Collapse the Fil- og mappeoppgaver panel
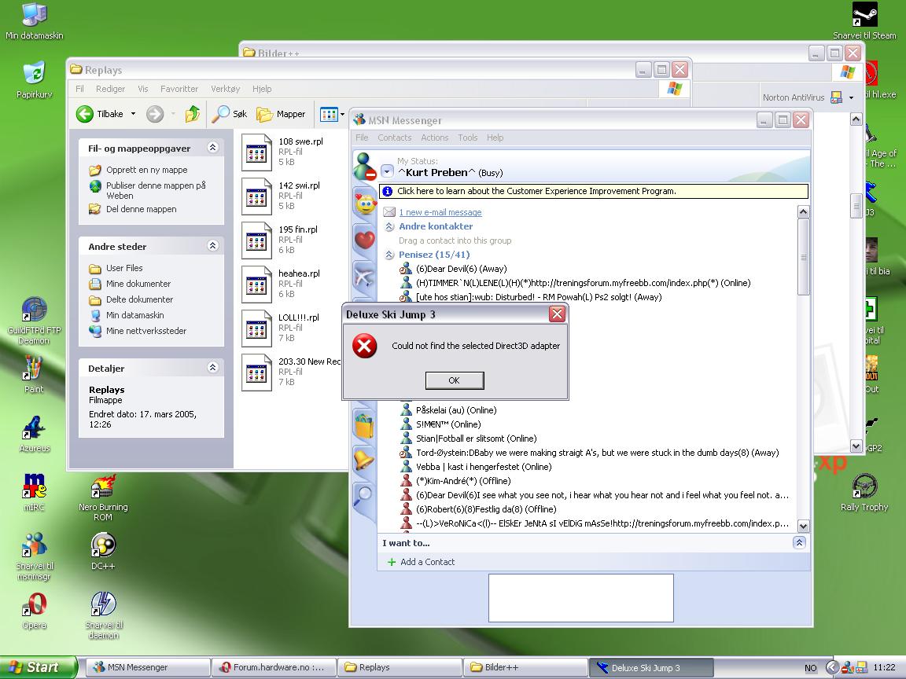This screenshot has width=906, height=679. (212, 148)
